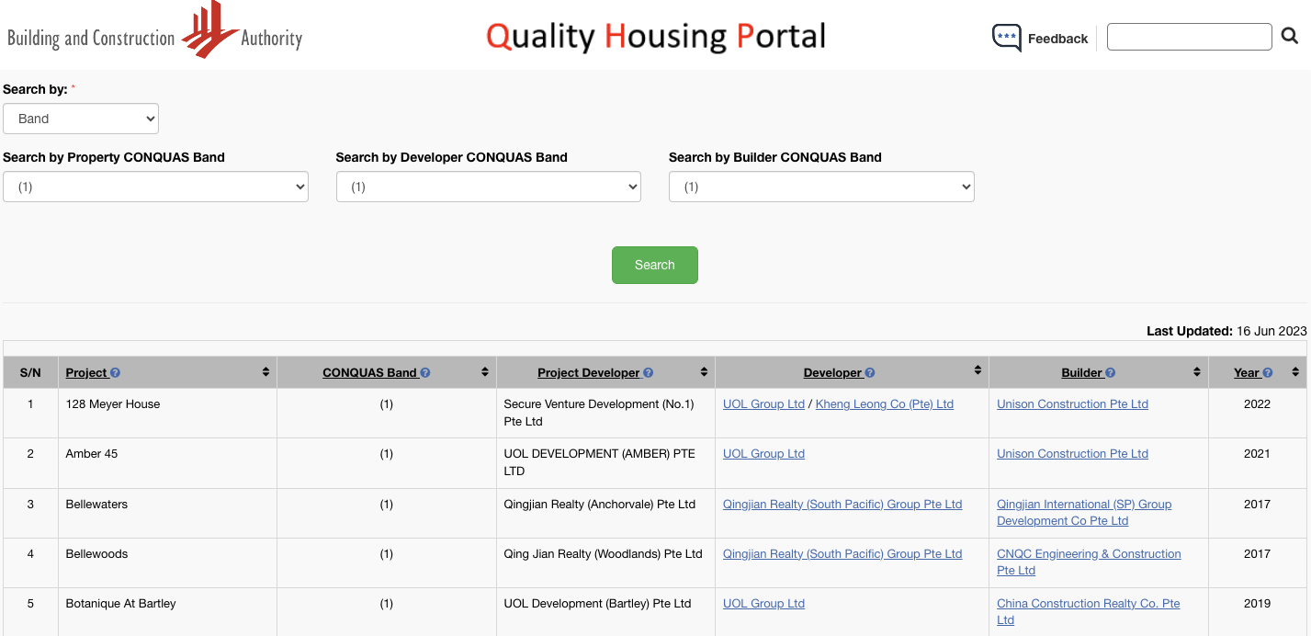This screenshot has width=1311, height=636.
Task: Toggle sort arrows on CONQUAS Band column
Action: [x=485, y=372]
